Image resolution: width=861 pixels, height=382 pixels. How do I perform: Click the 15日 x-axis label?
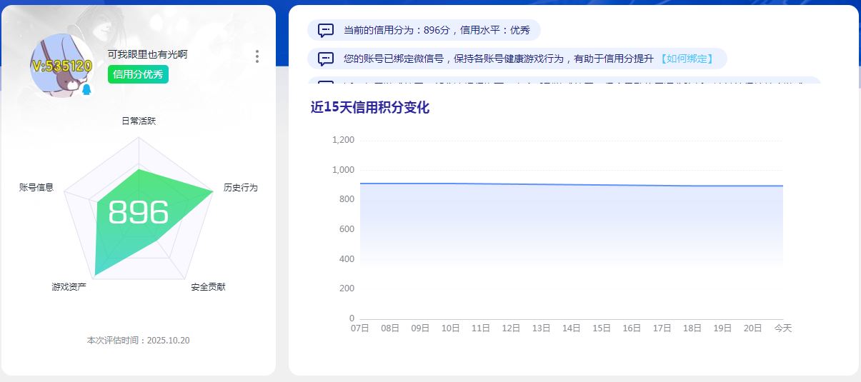602,328
